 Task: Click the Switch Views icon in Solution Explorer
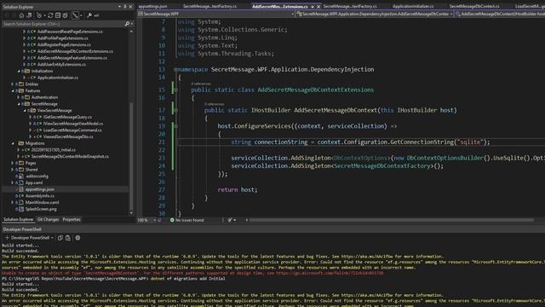tap(29, 15)
